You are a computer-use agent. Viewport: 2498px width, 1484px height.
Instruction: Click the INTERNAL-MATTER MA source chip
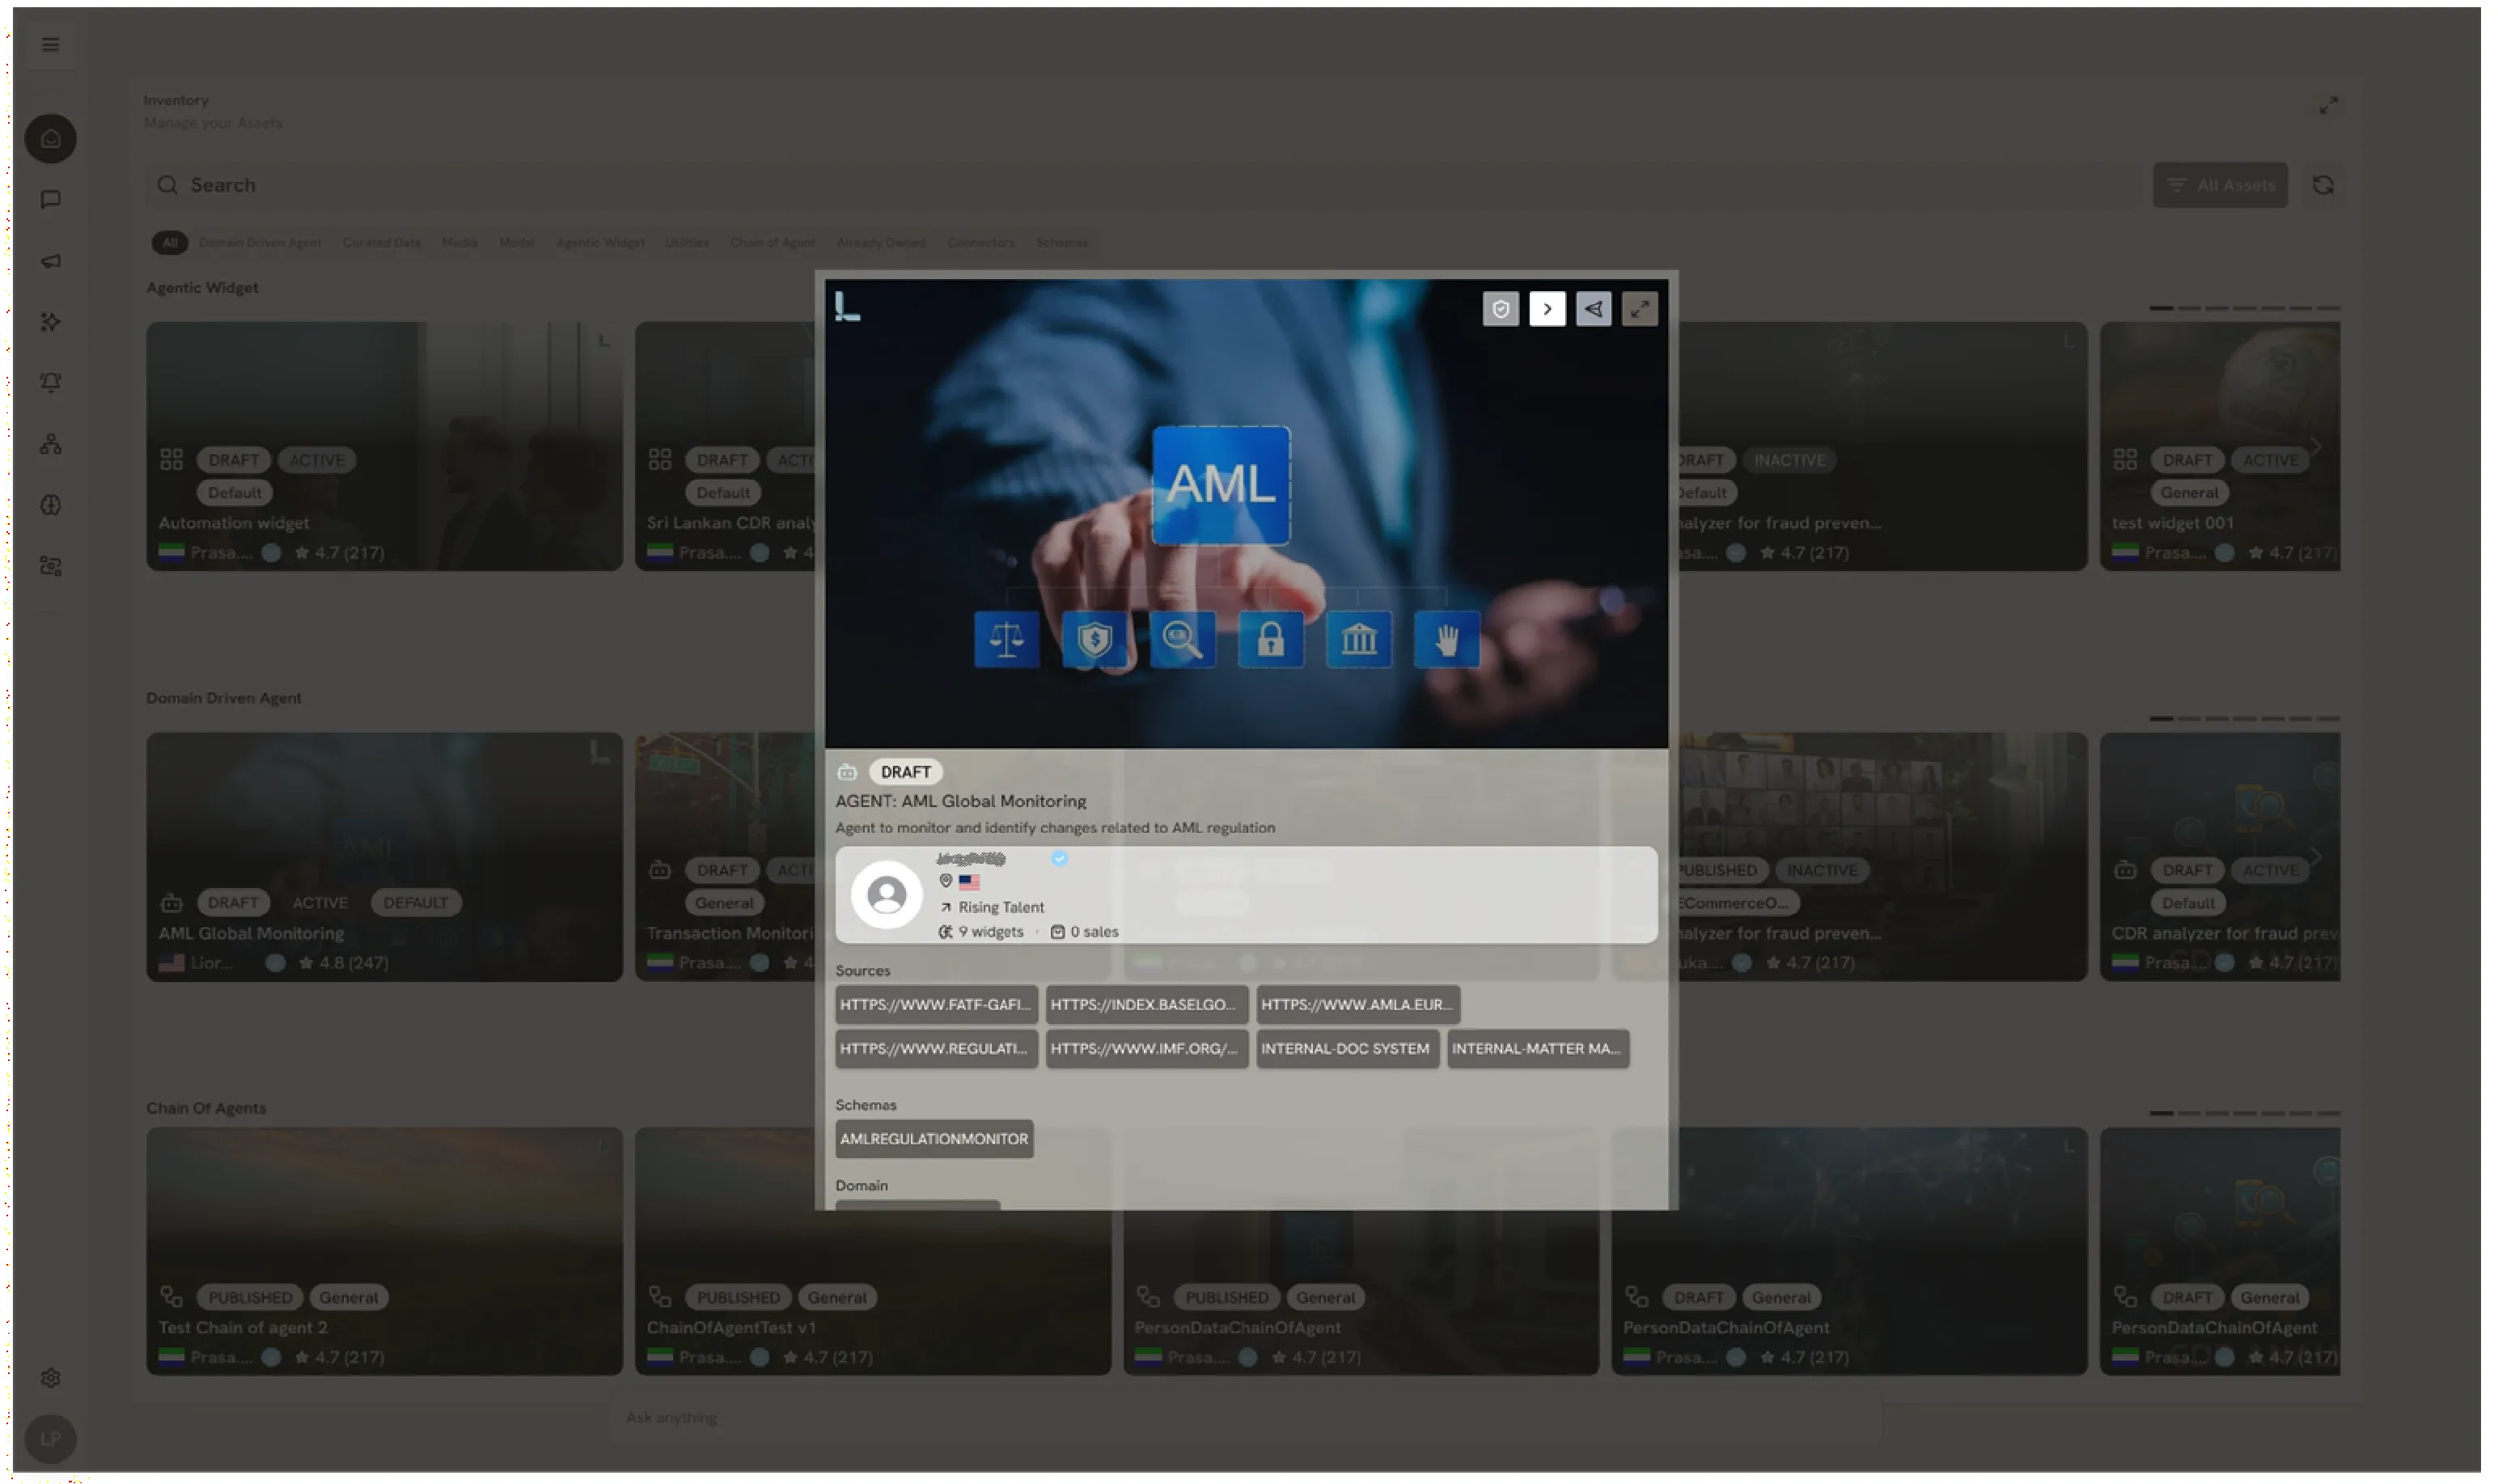tap(1538, 1049)
